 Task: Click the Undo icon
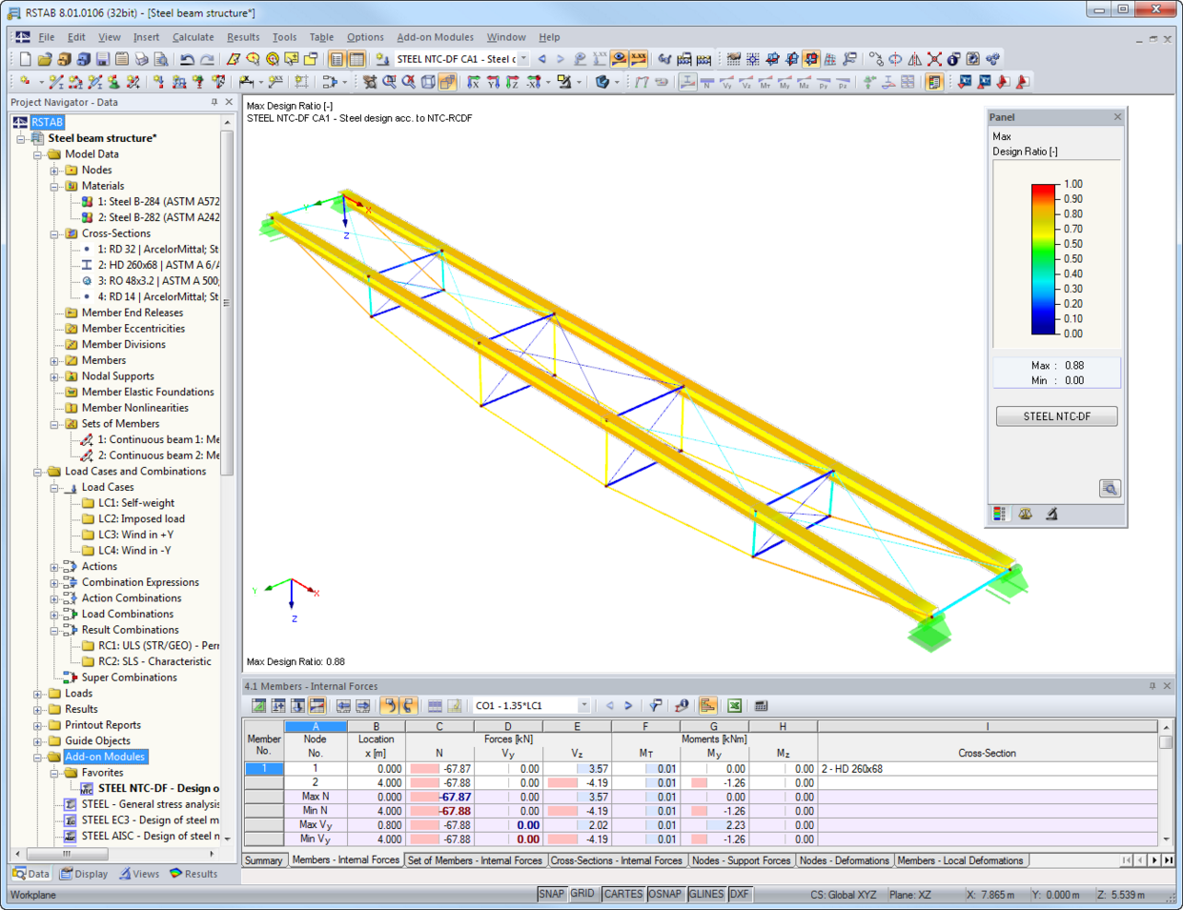187,59
